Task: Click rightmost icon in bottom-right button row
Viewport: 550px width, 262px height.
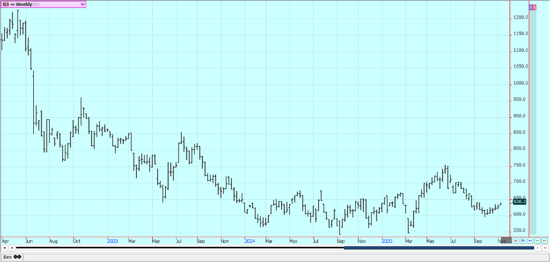Action: point(544,240)
